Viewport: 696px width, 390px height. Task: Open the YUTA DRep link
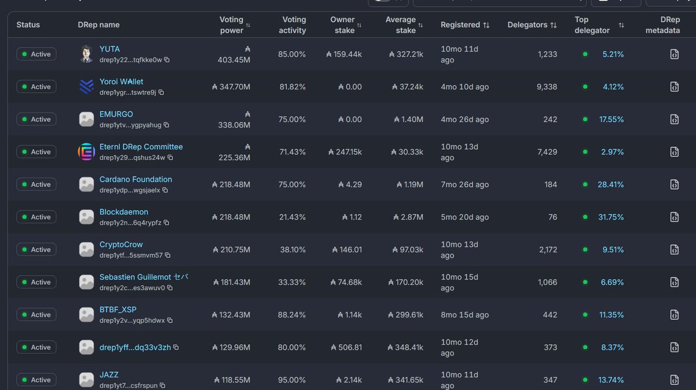pyautogui.click(x=110, y=49)
